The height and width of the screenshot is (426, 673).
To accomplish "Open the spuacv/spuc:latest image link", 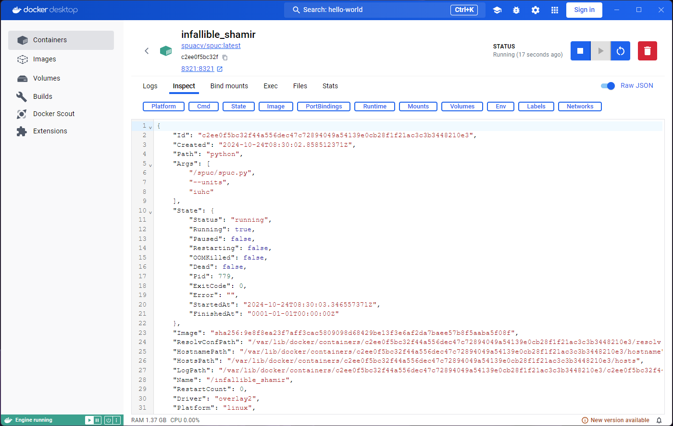I will tap(211, 46).
